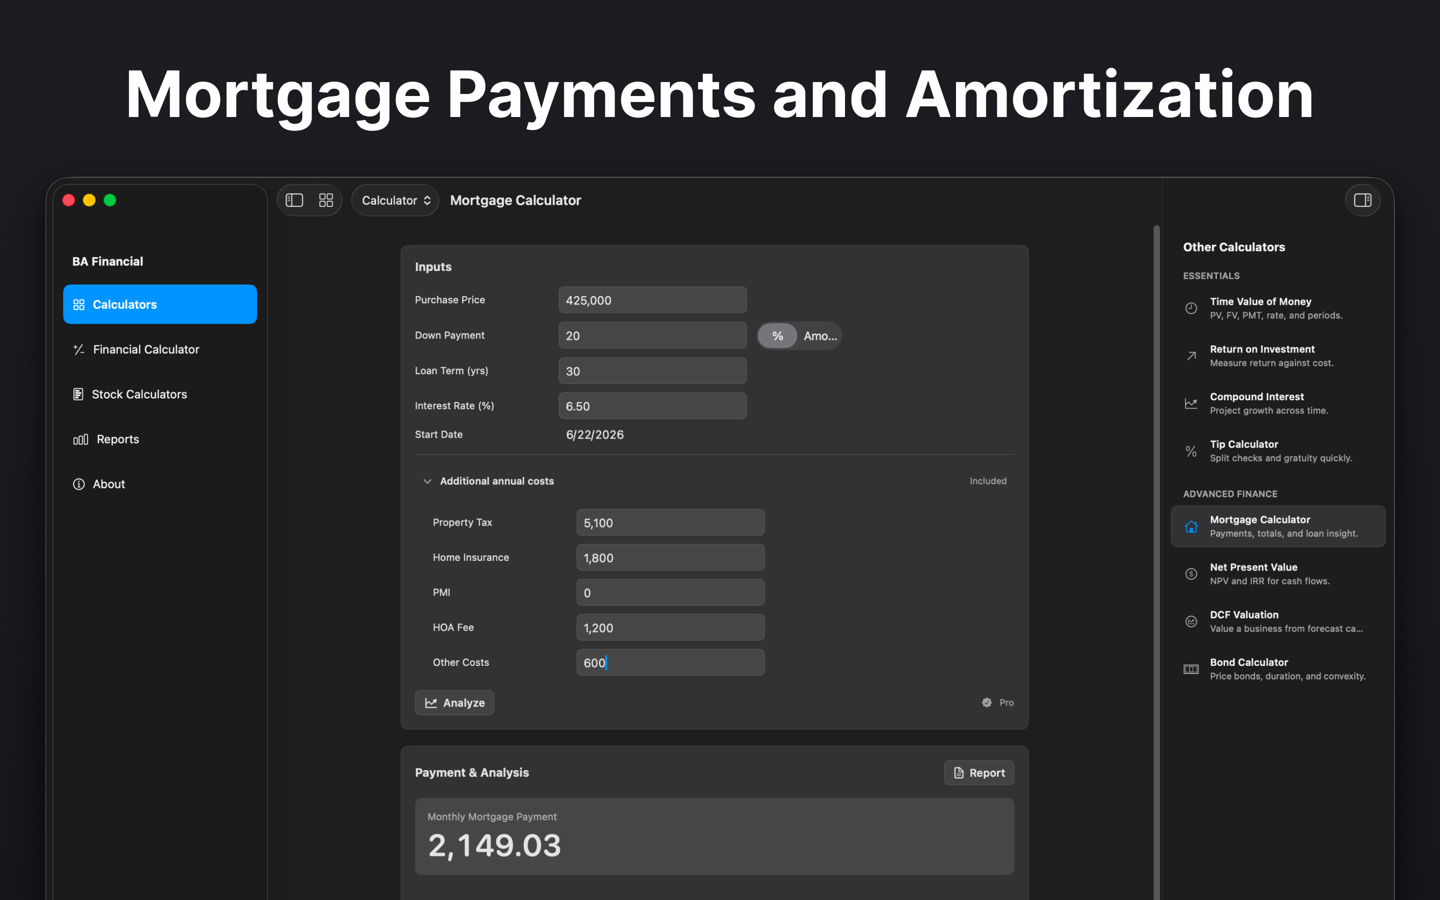
Task: Open DCF Valuation calculator
Action: point(1278,621)
